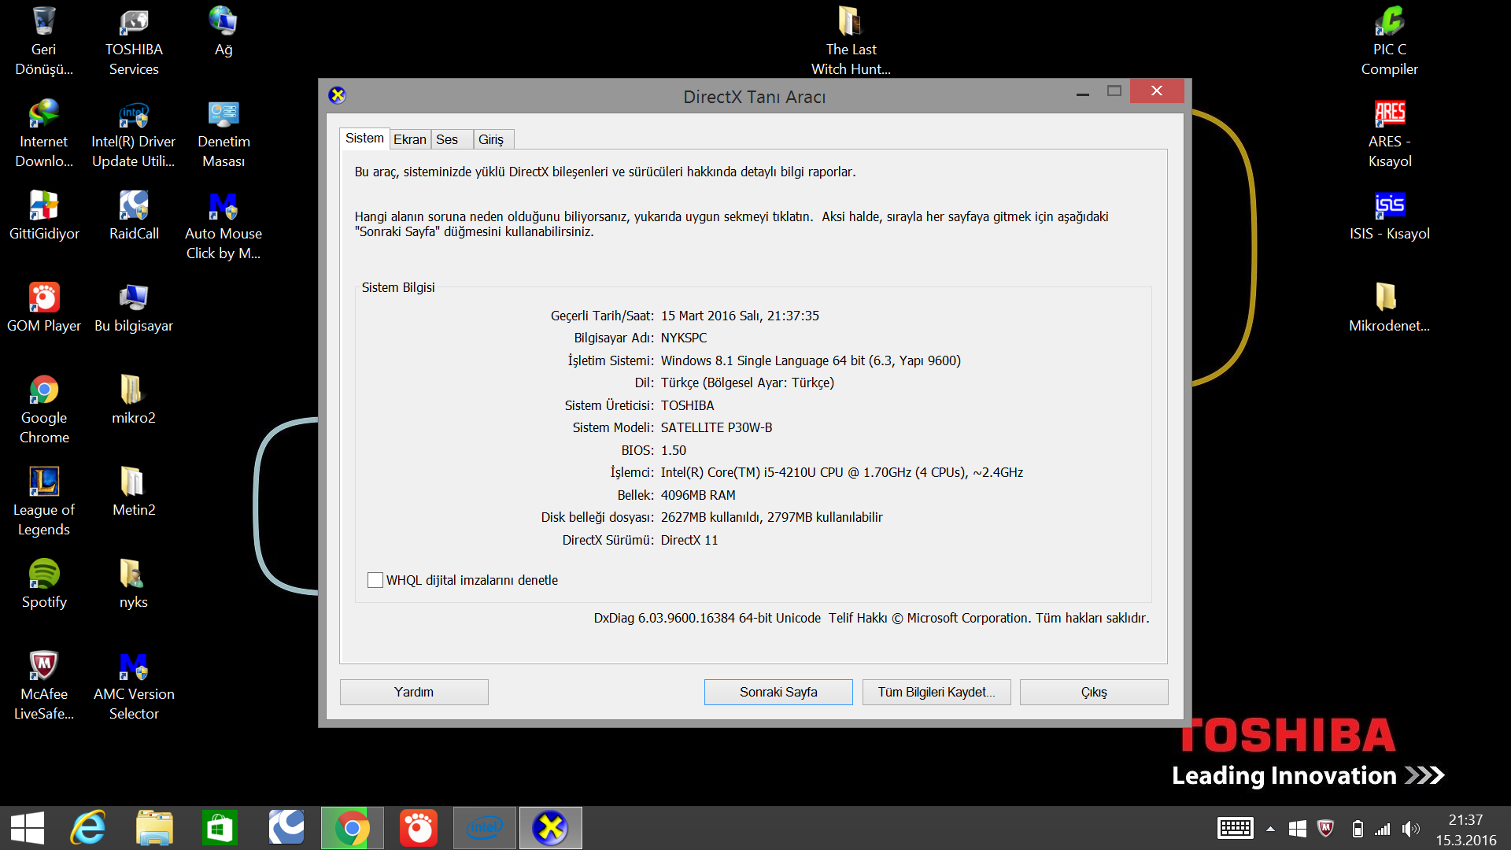This screenshot has height=850, width=1511.
Task: Close the DirectX Tanı Aracı window
Action: click(1157, 91)
